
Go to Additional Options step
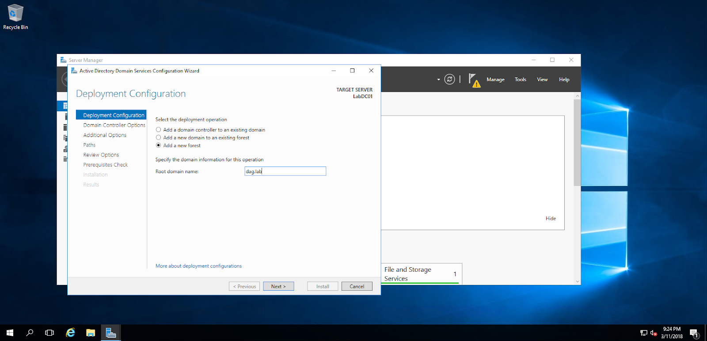(105, 135)
